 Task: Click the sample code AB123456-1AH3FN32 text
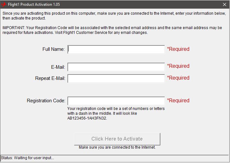[x=87, y=118]
